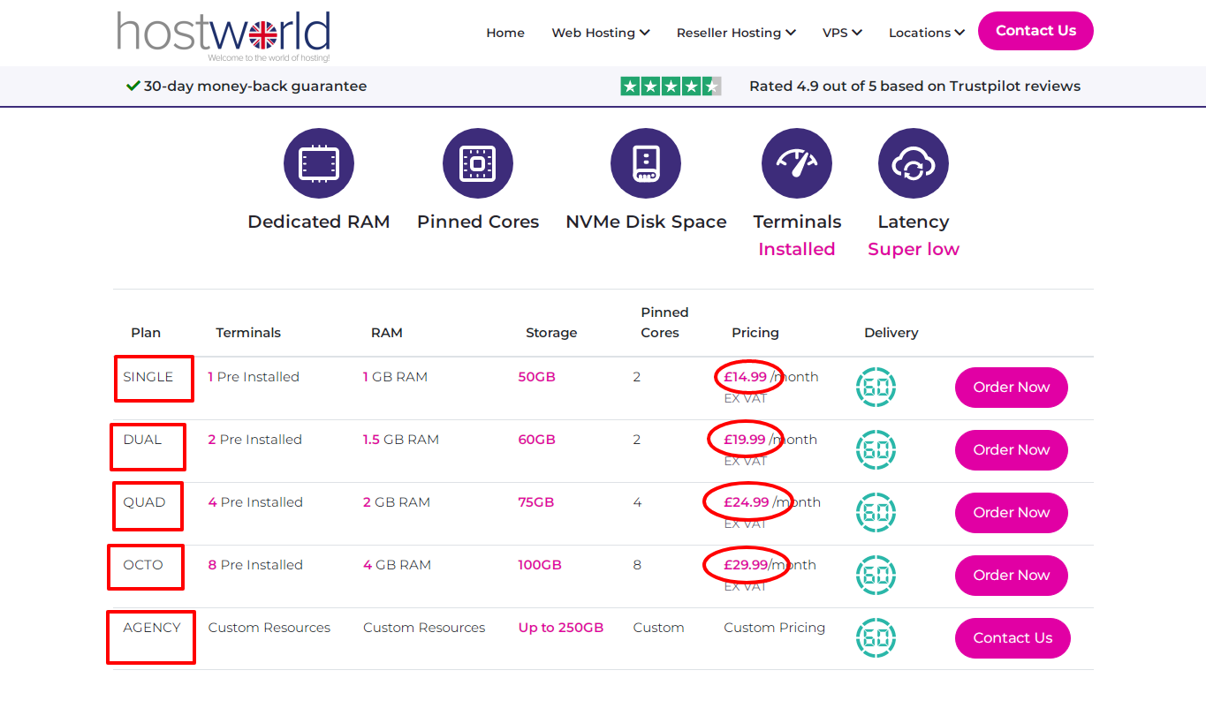Click the Trustpilot rating 4.9 text
Viewport: 1206px width, 708px height.
tap(914, 87)
